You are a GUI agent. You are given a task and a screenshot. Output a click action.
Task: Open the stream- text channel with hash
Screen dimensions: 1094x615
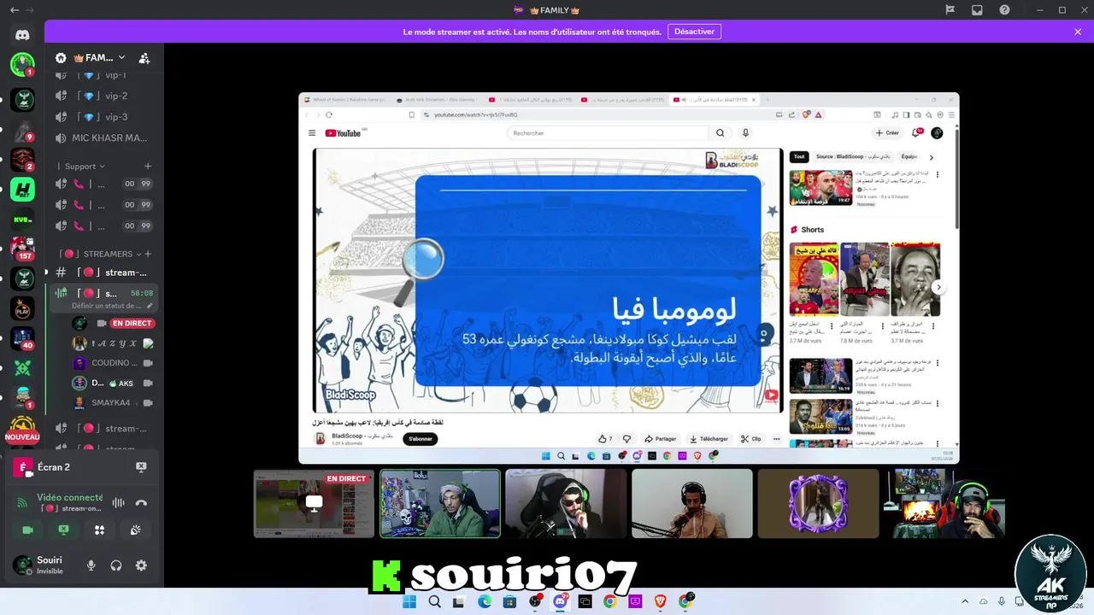(104, 272)
